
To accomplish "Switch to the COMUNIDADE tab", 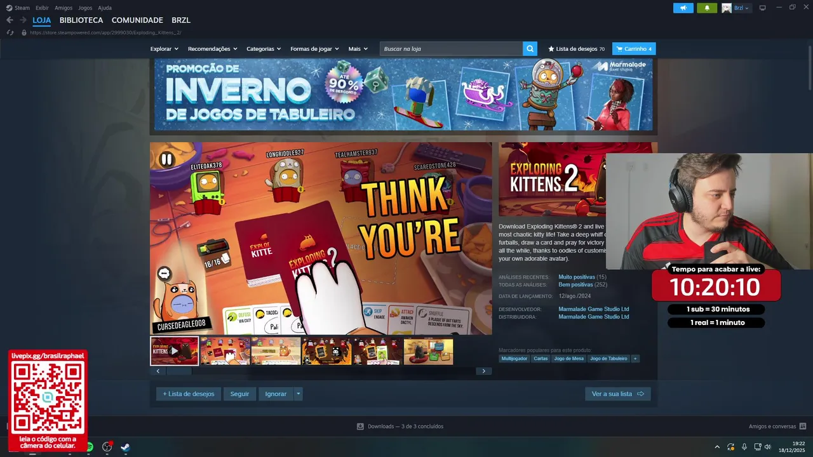I will (x=137, y=20).
